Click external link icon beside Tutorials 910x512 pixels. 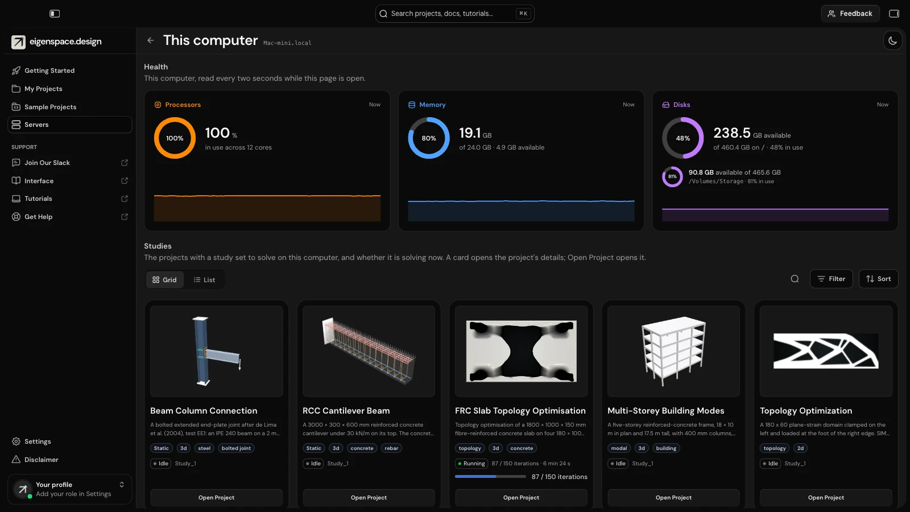[125, 199]
